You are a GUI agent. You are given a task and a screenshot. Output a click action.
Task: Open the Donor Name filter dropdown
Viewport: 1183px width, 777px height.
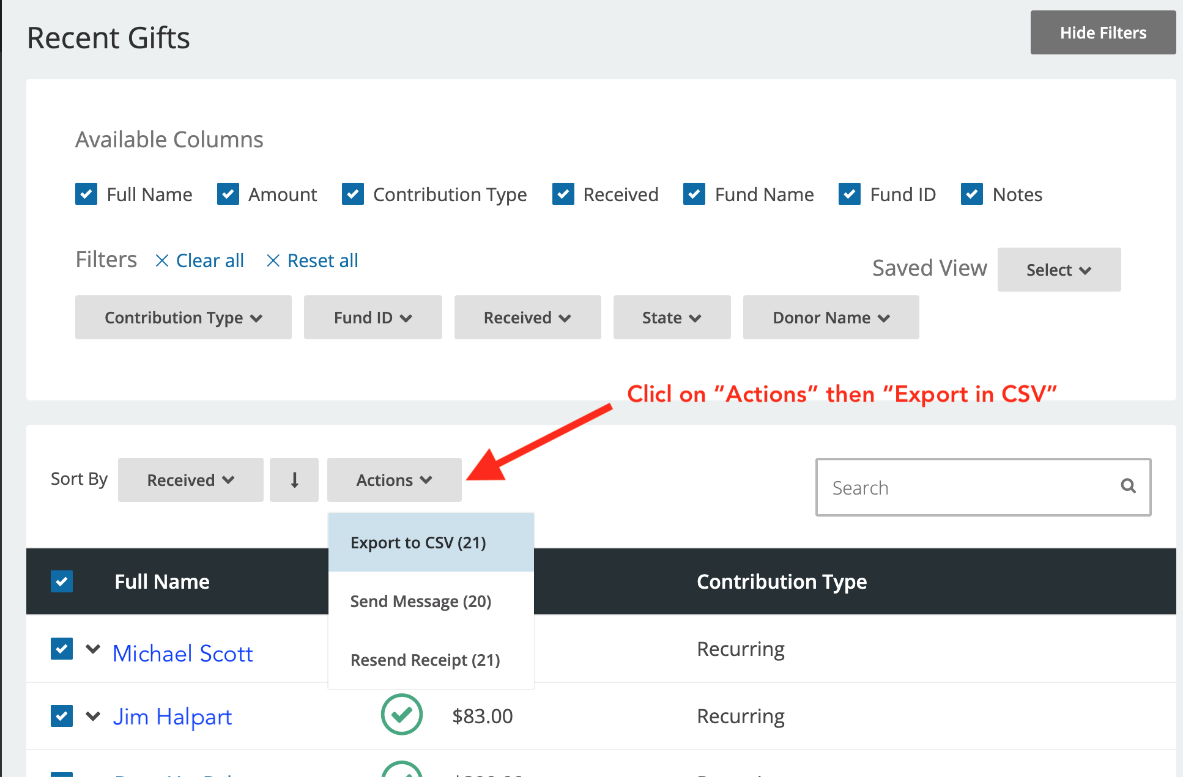(831, 318)
